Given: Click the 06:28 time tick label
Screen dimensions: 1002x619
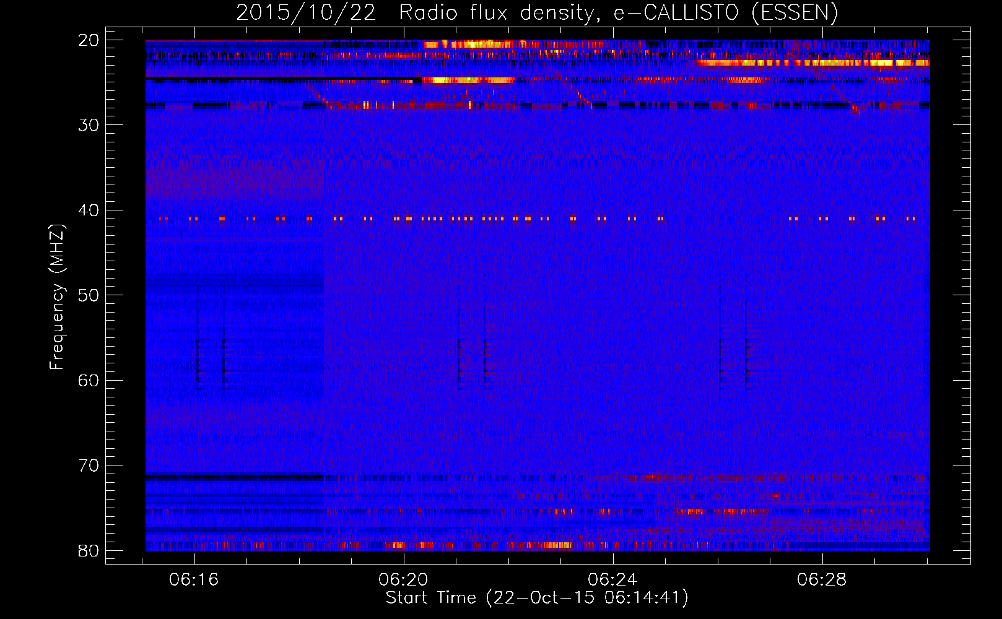Looking at the screenshot, I should click(822, 580).
